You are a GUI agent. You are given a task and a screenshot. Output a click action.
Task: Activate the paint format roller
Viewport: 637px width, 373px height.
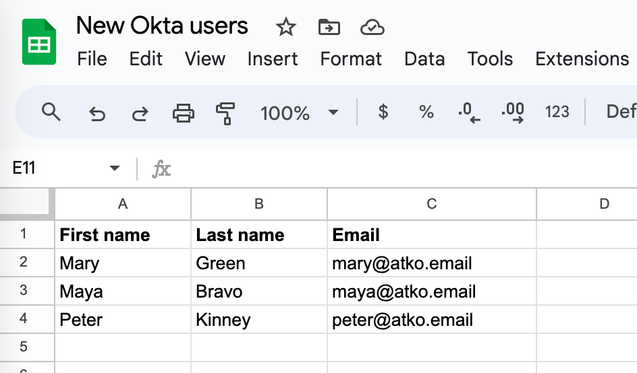point(225,112)
